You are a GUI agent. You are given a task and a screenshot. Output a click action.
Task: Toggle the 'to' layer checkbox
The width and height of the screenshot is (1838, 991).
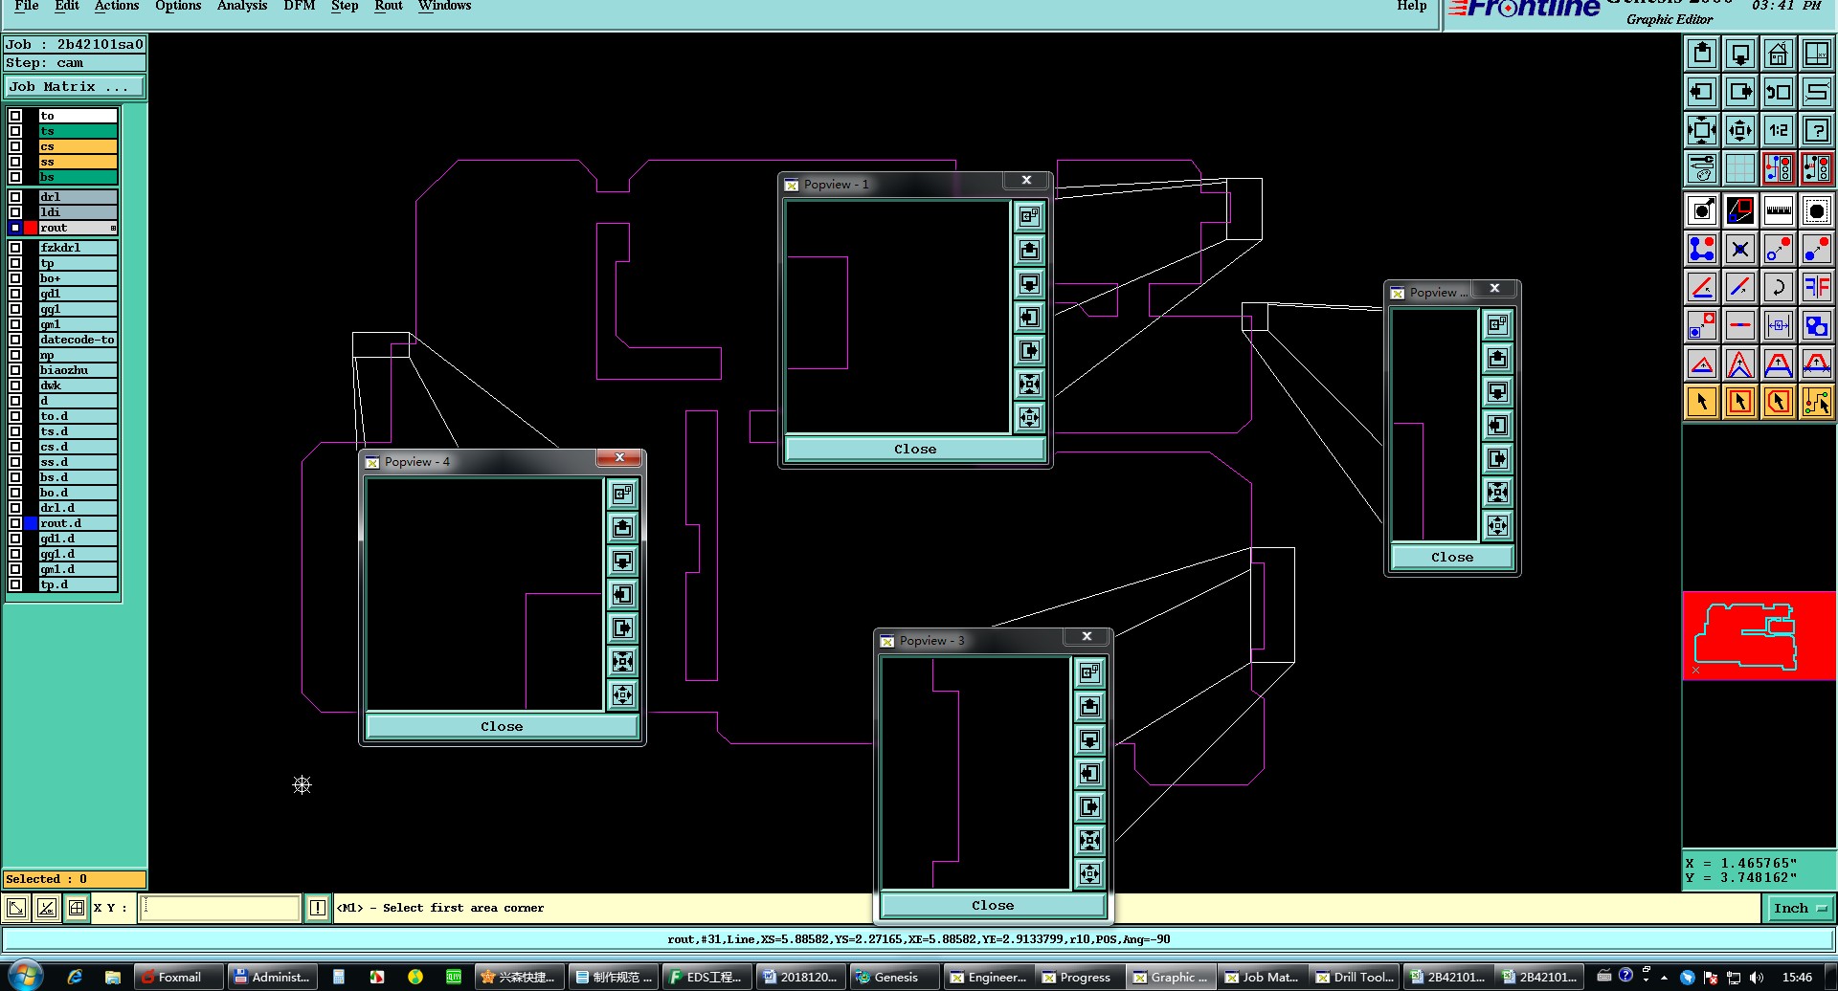point(15,116)
